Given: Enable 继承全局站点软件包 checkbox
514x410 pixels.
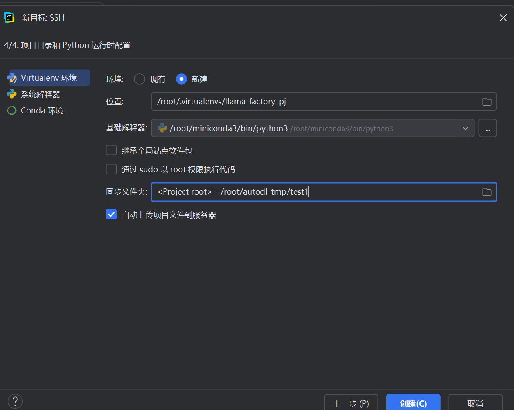Looking at the screenshot, I should 111,150.
